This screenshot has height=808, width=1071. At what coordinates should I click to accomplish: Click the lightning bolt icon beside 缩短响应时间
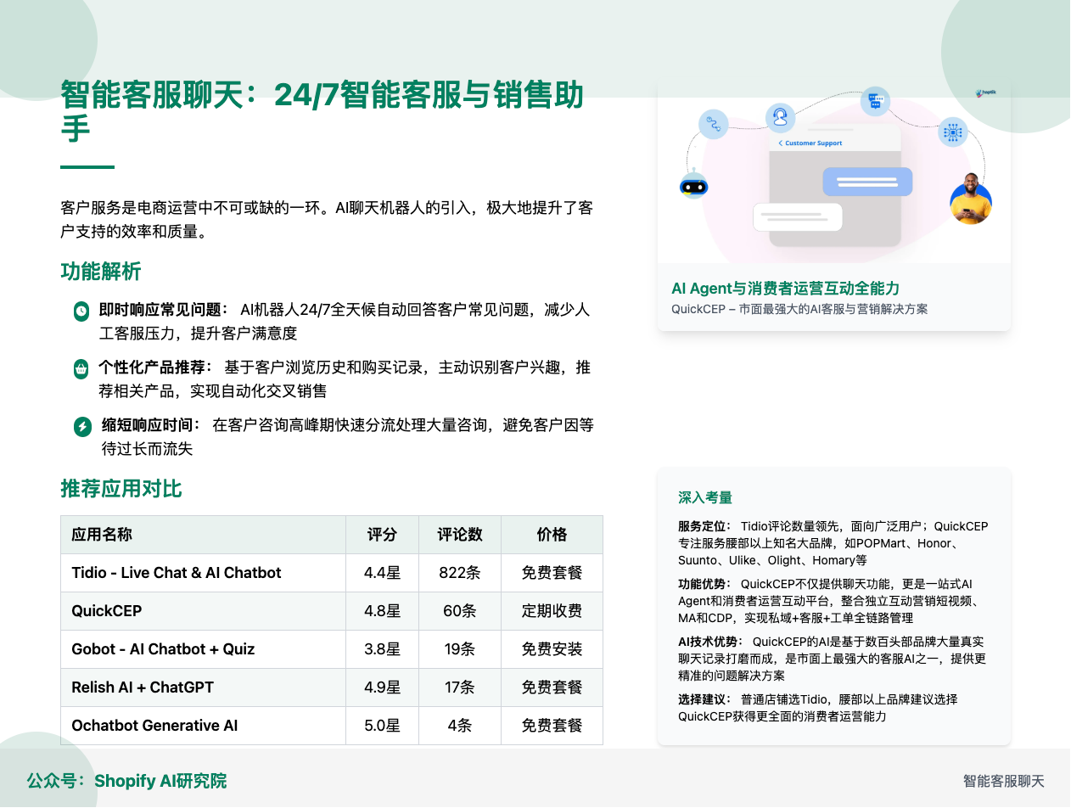point(82,426)
